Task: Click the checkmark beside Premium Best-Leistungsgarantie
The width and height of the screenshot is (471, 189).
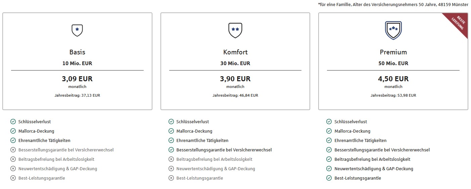Action: click(329, 178)
